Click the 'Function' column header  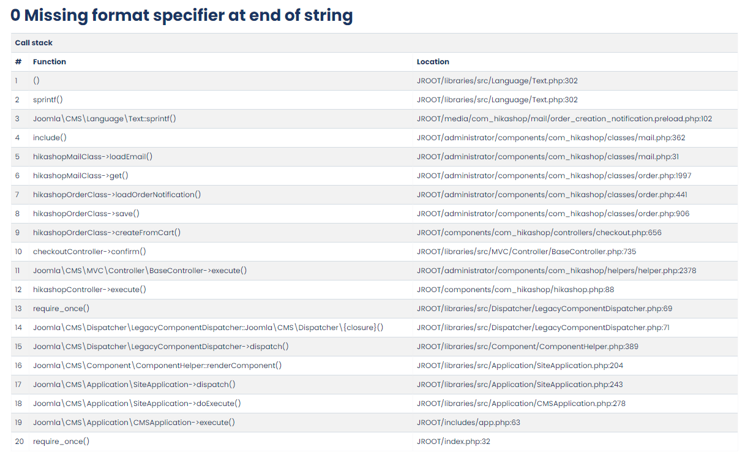[x=50, y=62]
